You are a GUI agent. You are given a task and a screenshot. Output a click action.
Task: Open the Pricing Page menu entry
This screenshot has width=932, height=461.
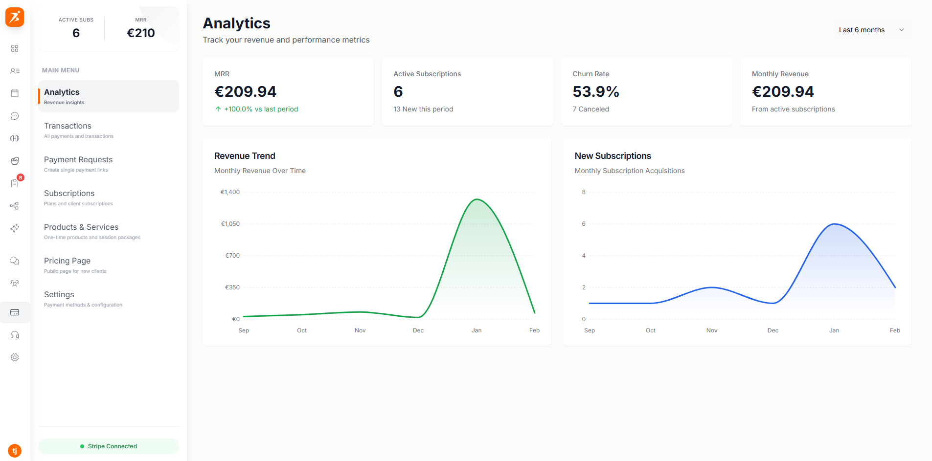(x=67, y=261)
